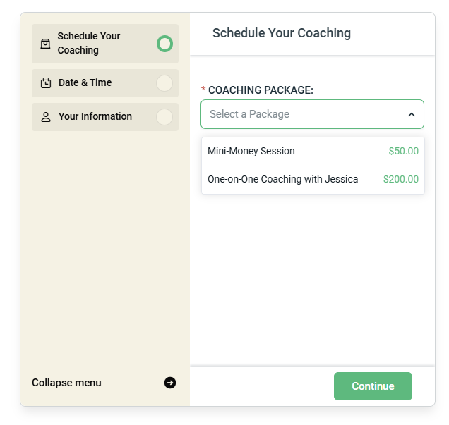Screen dimensions: 449x425
Task: Click the Collapse menu text
Action: (x=66, y=383)
